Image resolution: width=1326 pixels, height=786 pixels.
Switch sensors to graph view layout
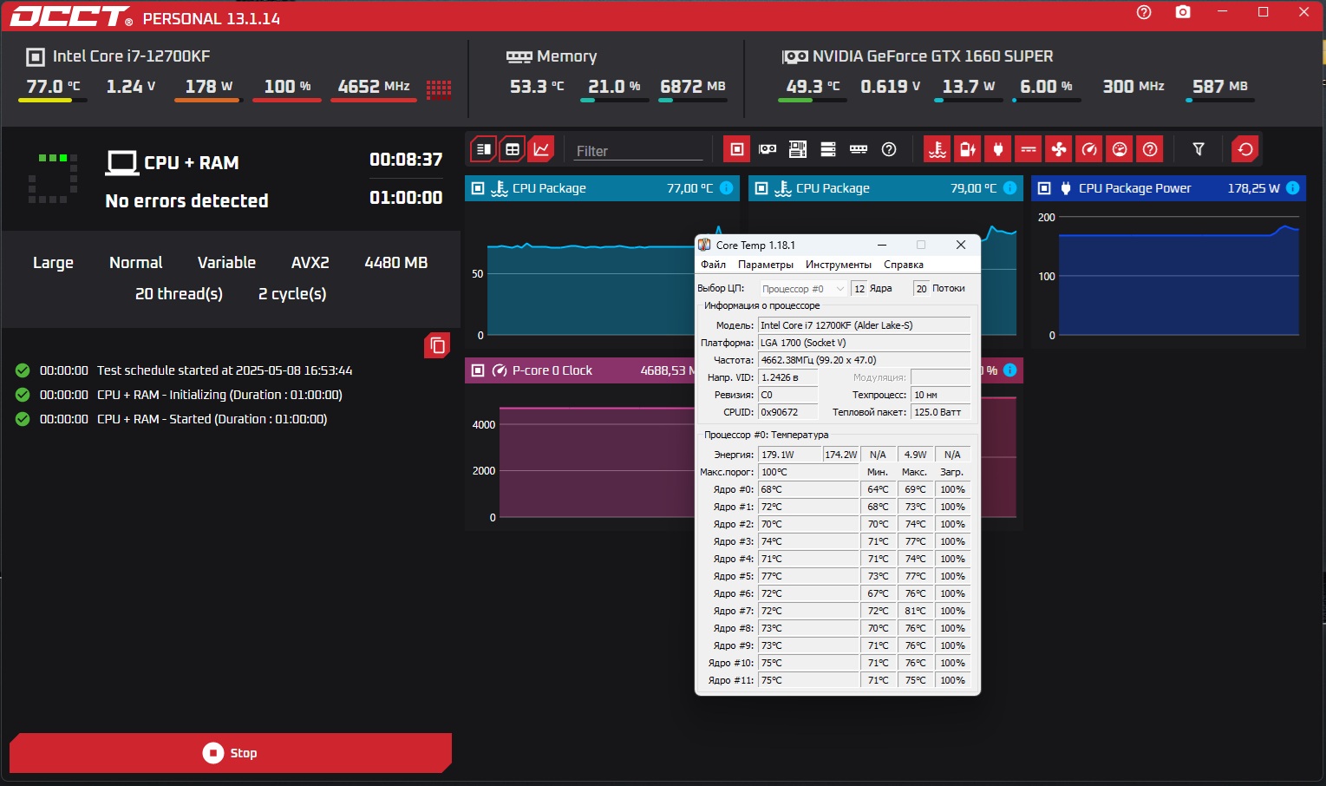point(541,149)
